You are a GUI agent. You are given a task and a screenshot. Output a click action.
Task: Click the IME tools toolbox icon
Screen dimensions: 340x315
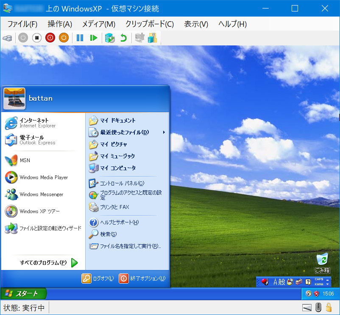pos(299,282)
